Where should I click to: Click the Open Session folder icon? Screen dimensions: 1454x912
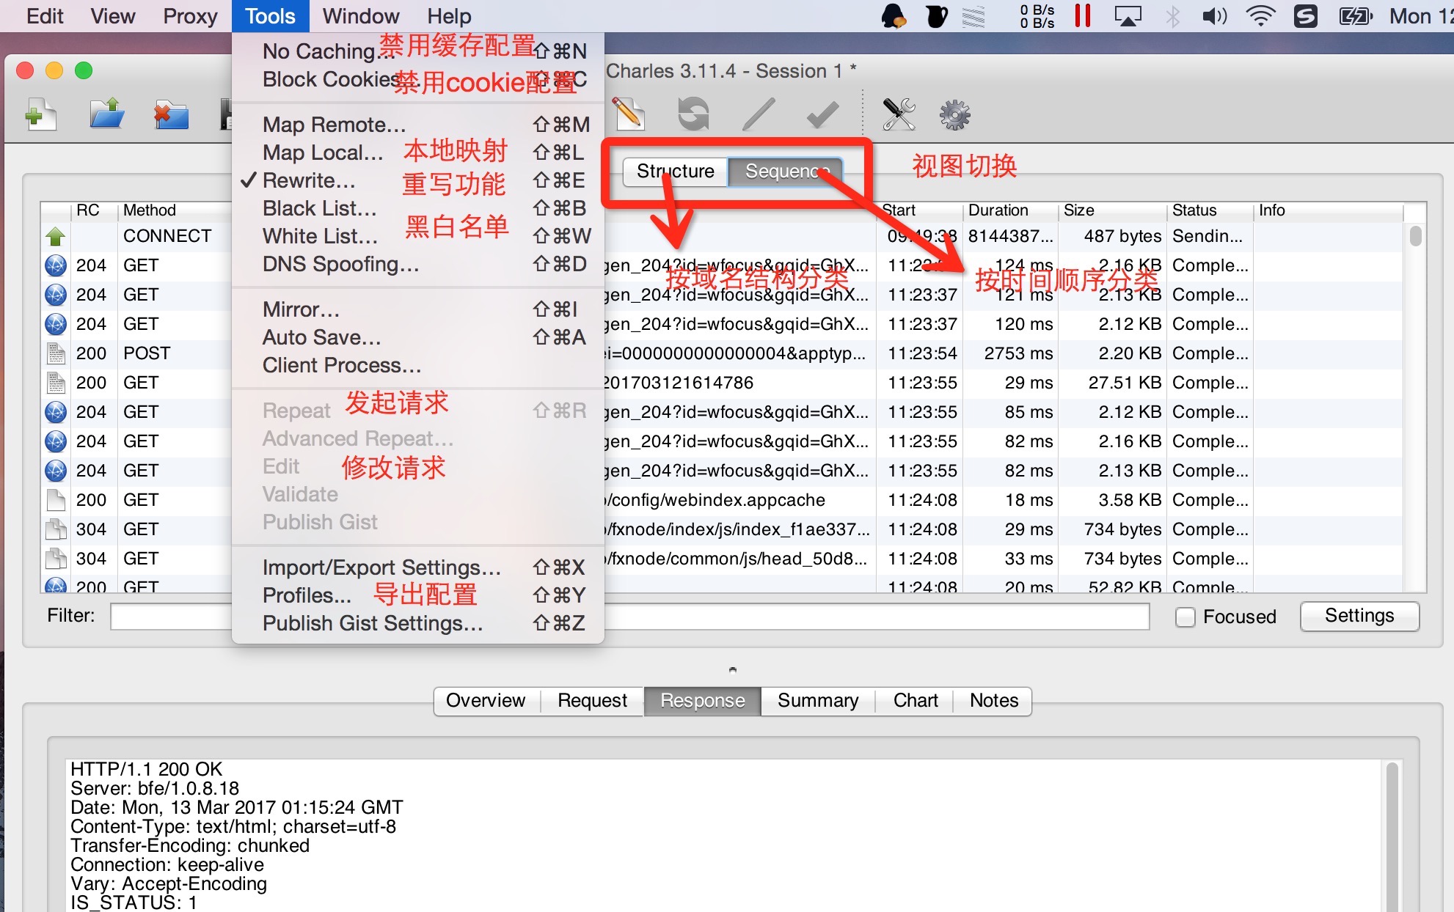tap(106, 114)
